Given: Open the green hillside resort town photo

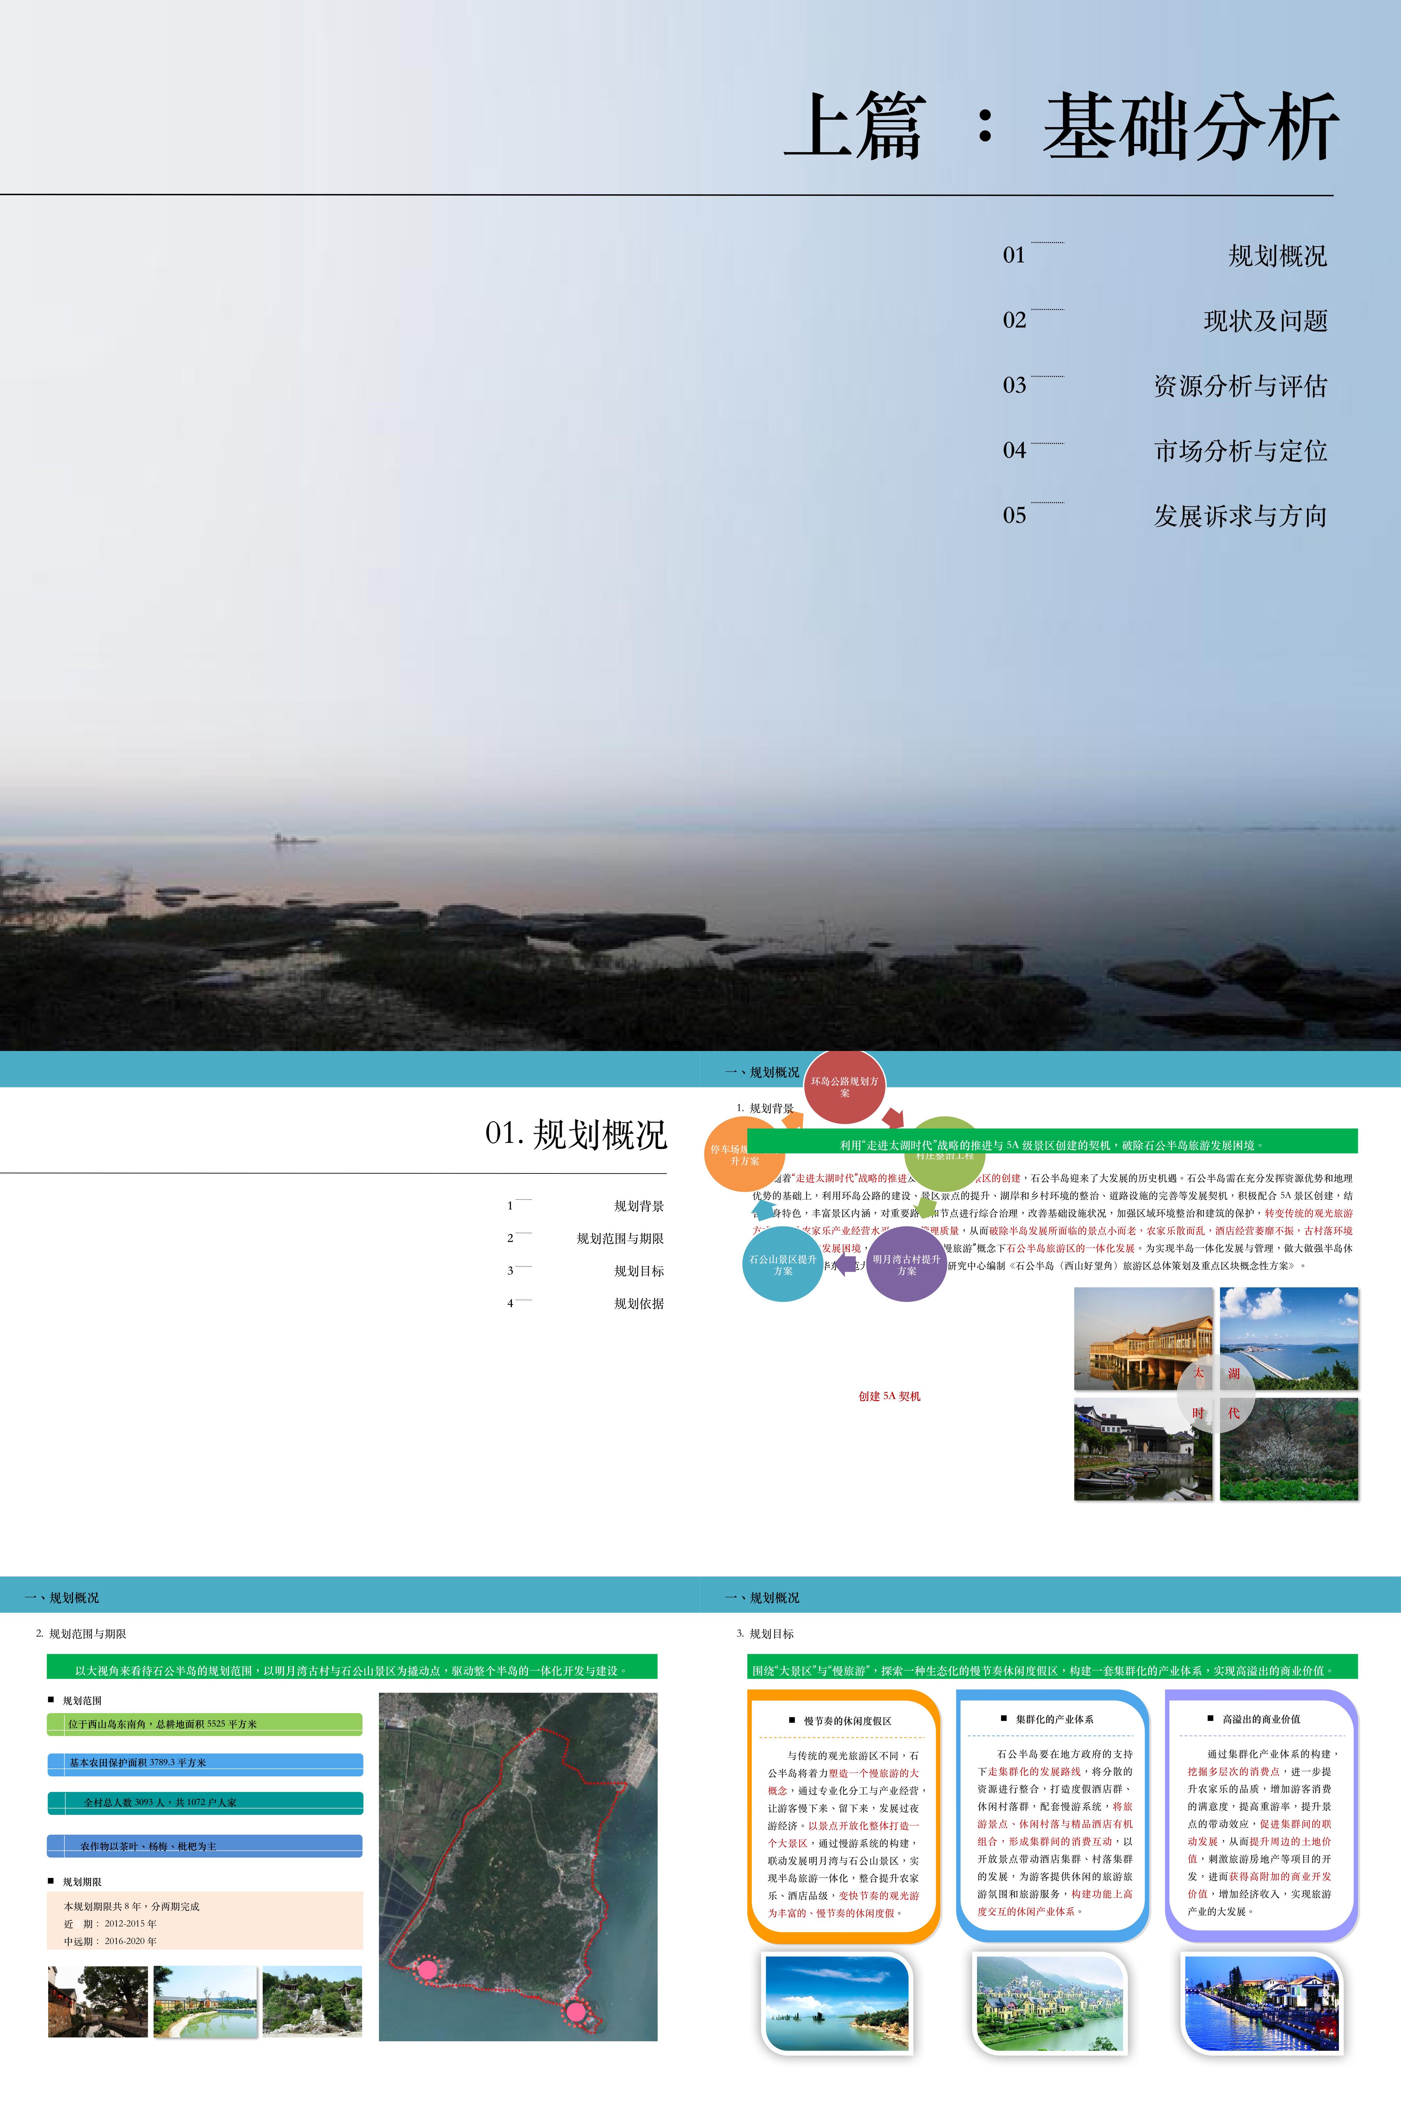Looking at the screenshot, I should point(1050,2003).
